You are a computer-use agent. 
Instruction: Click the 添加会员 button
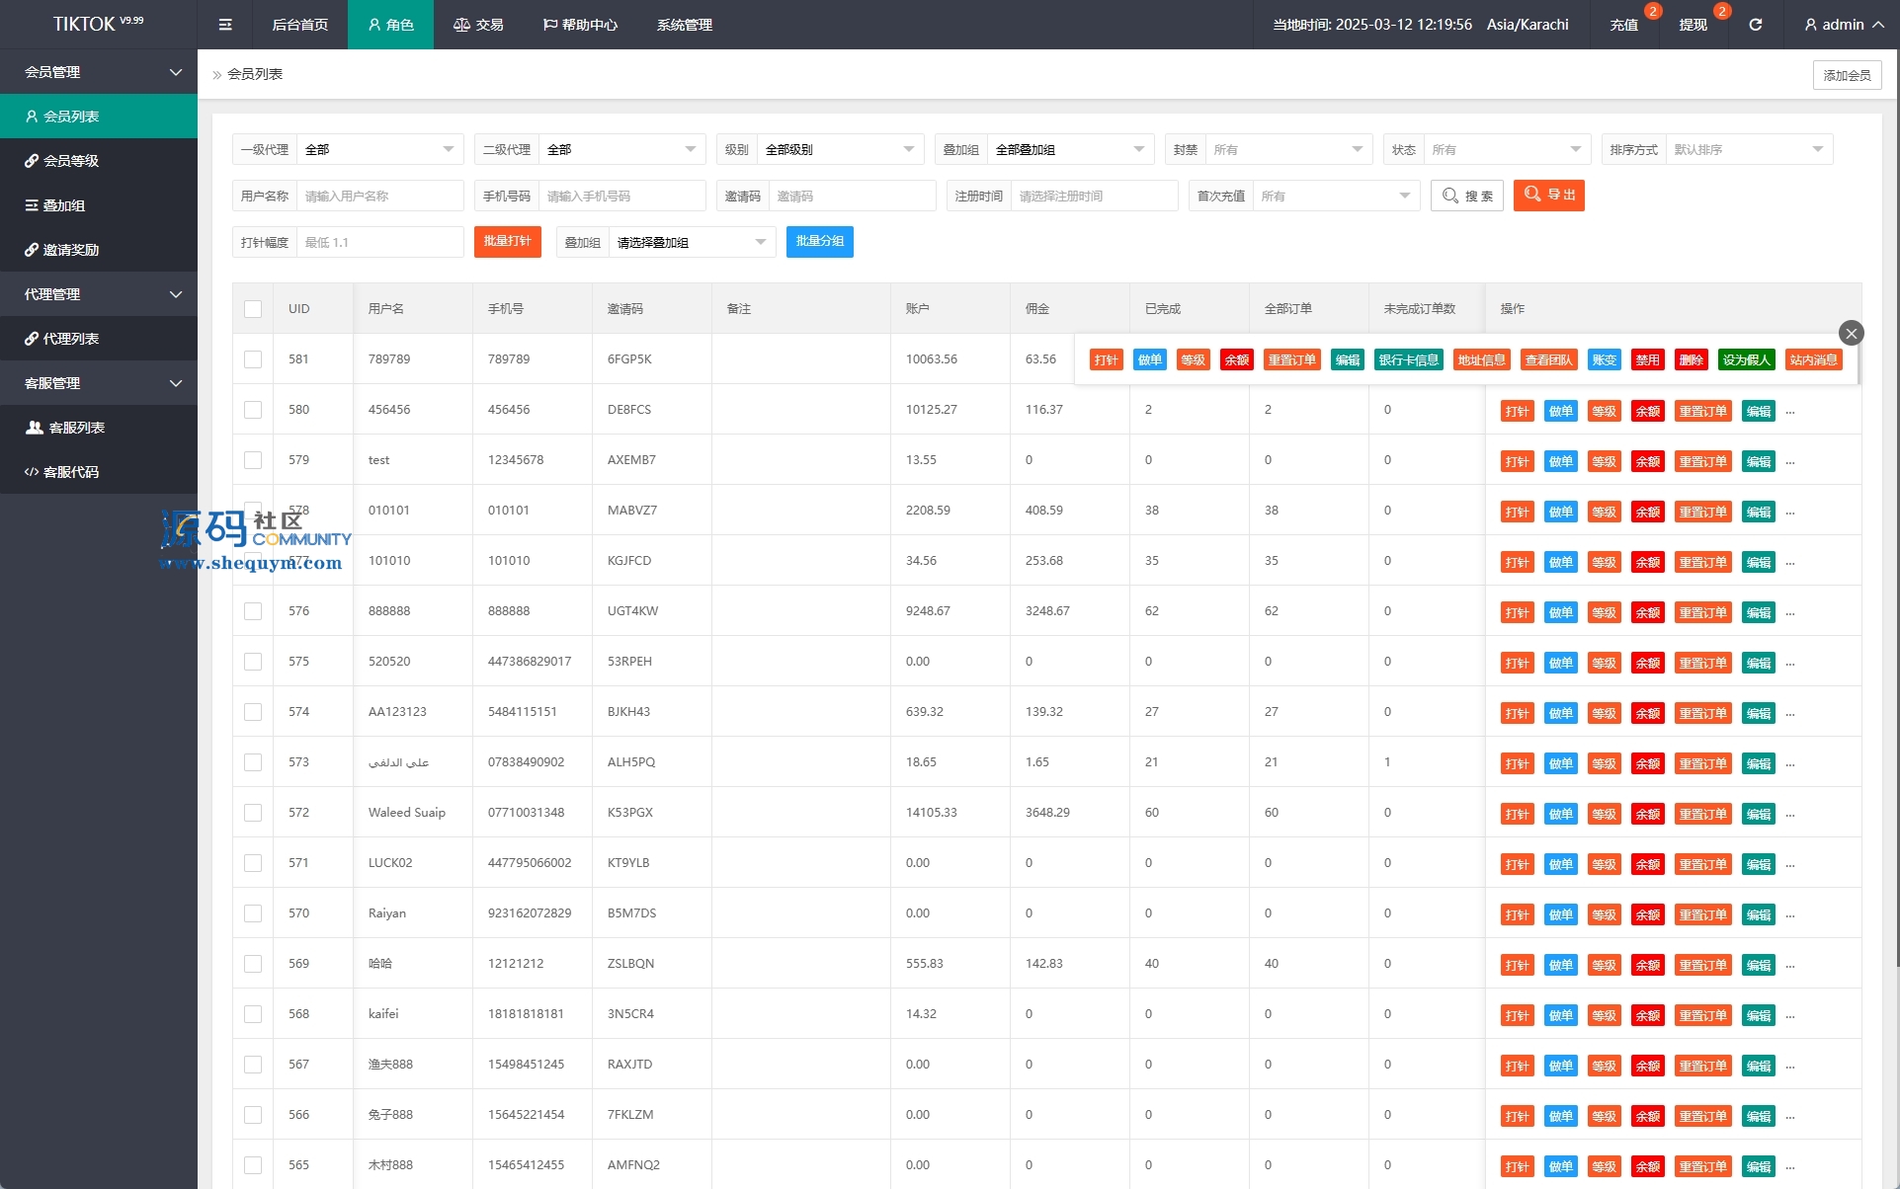click(1847, 75)
